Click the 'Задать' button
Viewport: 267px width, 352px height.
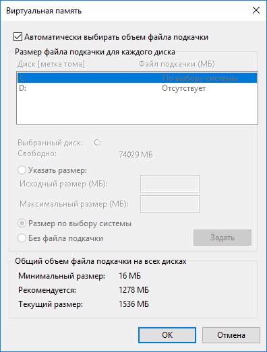(222, 238)
